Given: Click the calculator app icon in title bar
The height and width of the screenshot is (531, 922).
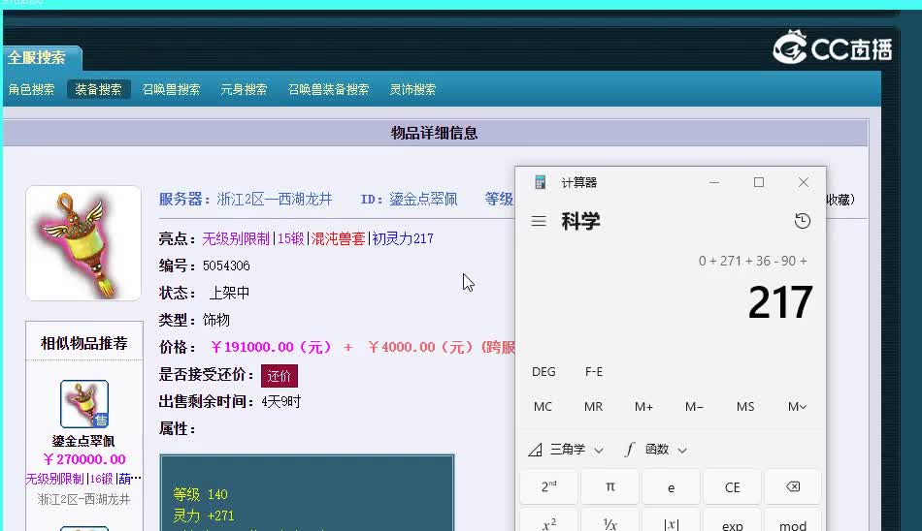Looking at the screenshot, I should [541, 182].
